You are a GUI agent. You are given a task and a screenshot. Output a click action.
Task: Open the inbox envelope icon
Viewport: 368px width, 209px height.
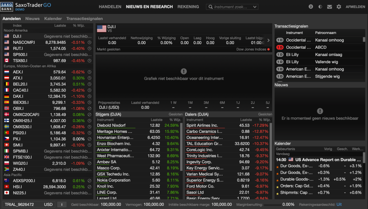tap(329, 7)
